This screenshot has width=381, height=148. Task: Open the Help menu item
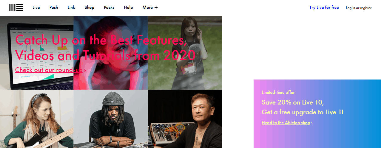pyautogui.click(x=128, y=7)
